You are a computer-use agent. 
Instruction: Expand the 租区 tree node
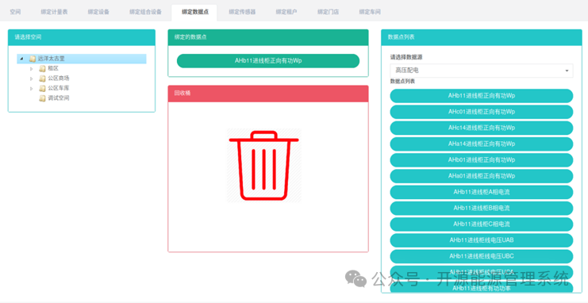[32, 69]
